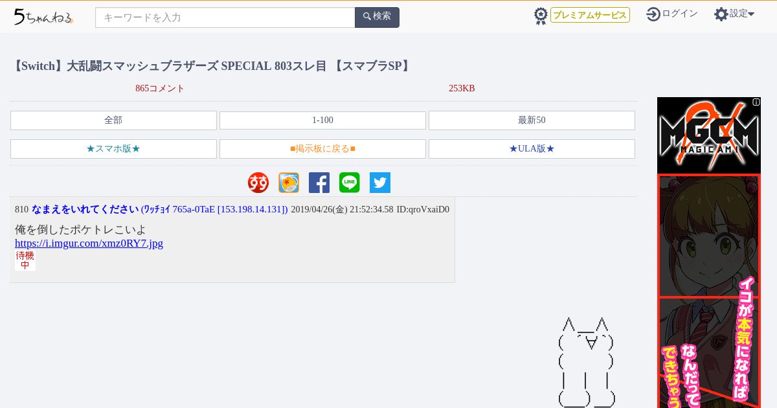Share thread on Facebook
The height and width of the screenshot is (408, 777).
tap(319, 183)
